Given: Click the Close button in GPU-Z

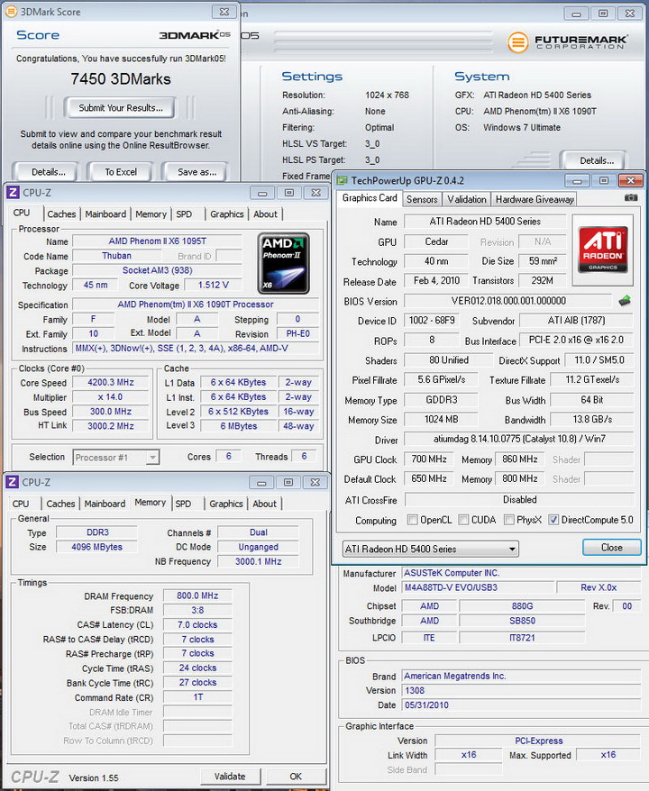Looking at the screenshot, I should [x=612, y=548].
